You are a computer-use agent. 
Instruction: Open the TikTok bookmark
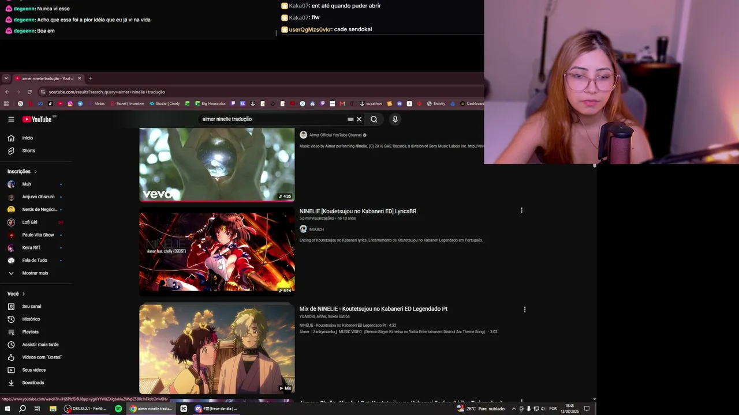coord(50,104)
